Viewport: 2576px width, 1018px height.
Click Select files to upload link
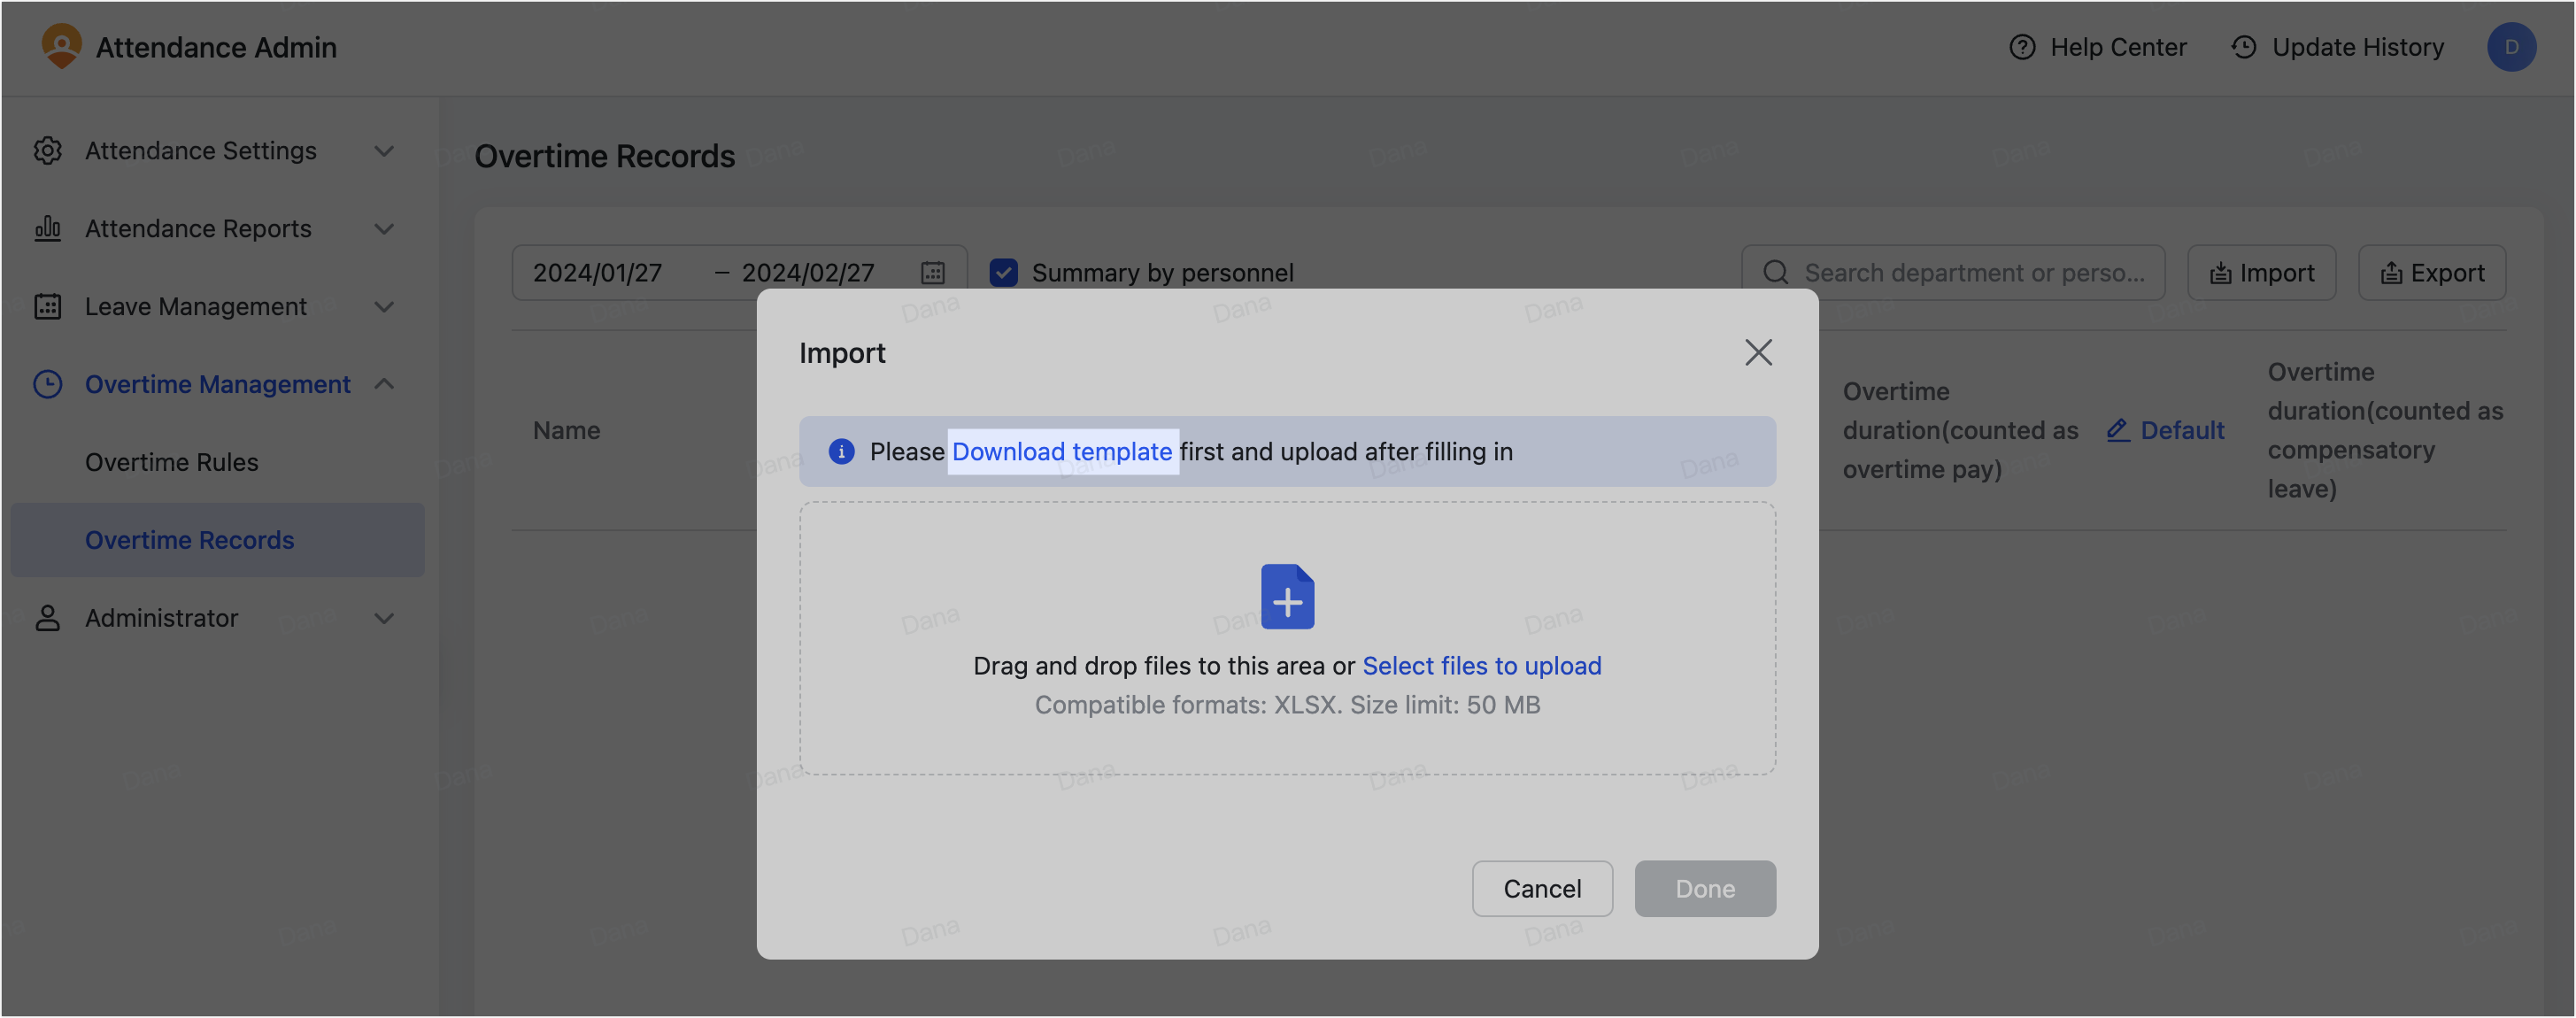click(x=1481, y=666)
